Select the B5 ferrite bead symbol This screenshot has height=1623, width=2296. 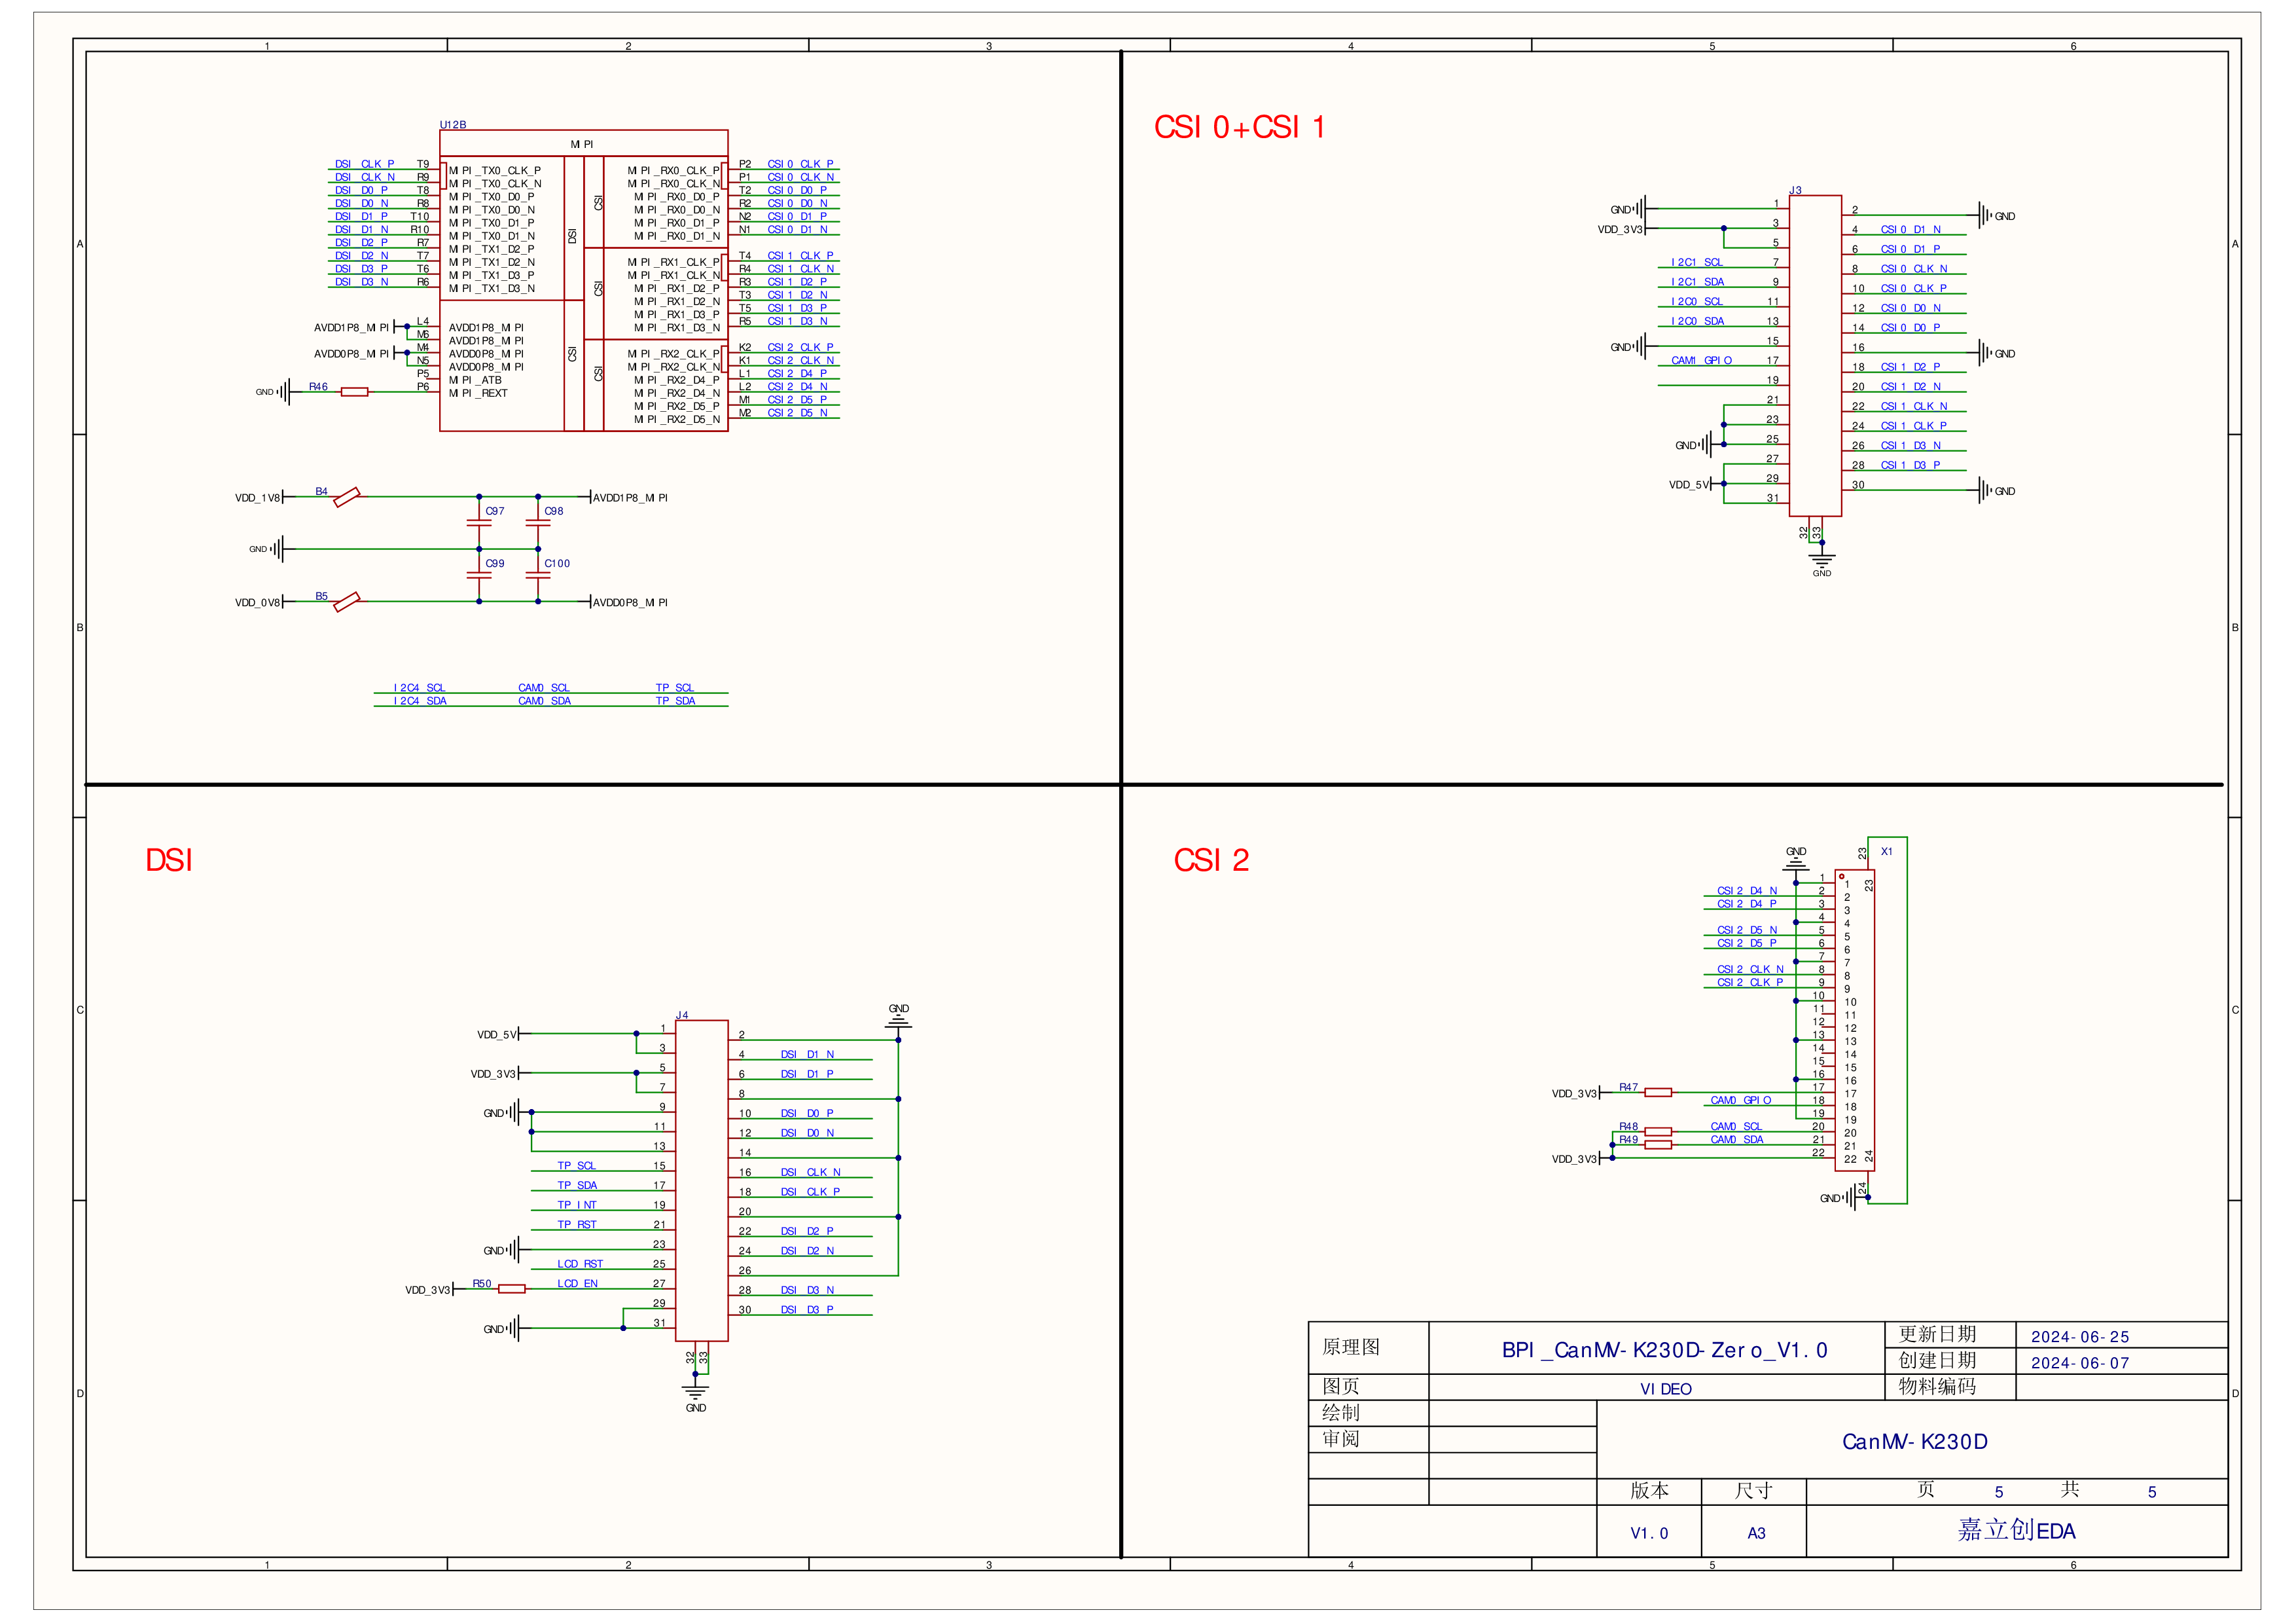point(346,602)
